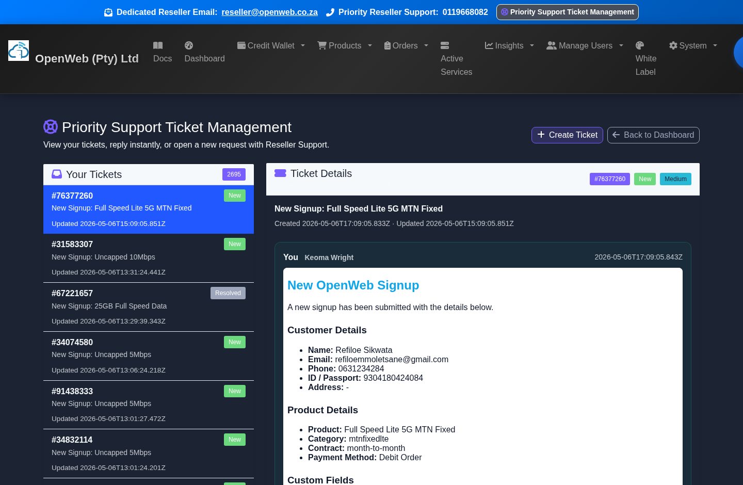Click the ticket icon in Ticket Details
The image size is (743, 485).
point(280,173)
